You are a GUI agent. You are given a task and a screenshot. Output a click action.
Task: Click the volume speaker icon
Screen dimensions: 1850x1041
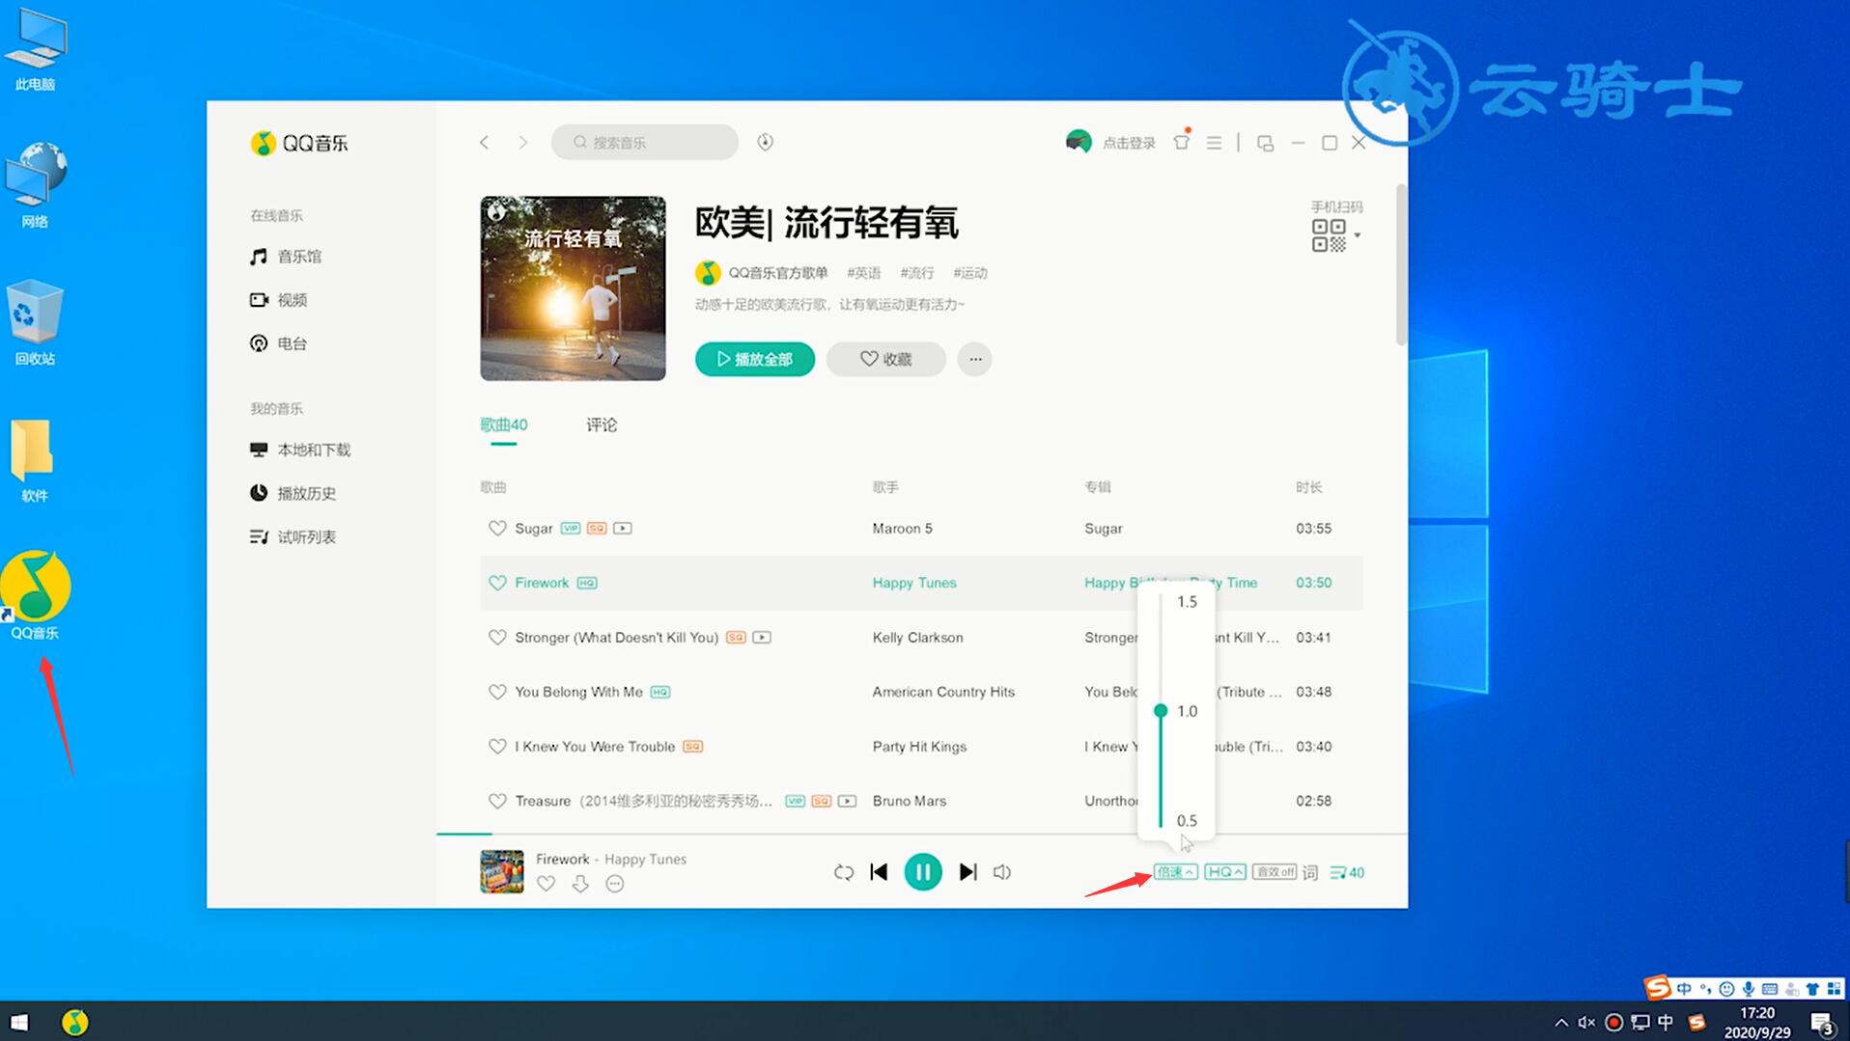(1002, 872)
